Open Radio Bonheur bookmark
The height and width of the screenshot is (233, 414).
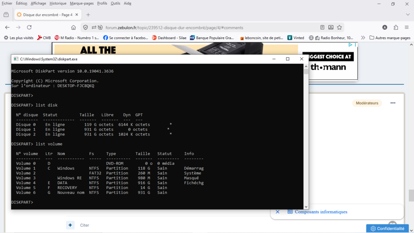[331, 38]
